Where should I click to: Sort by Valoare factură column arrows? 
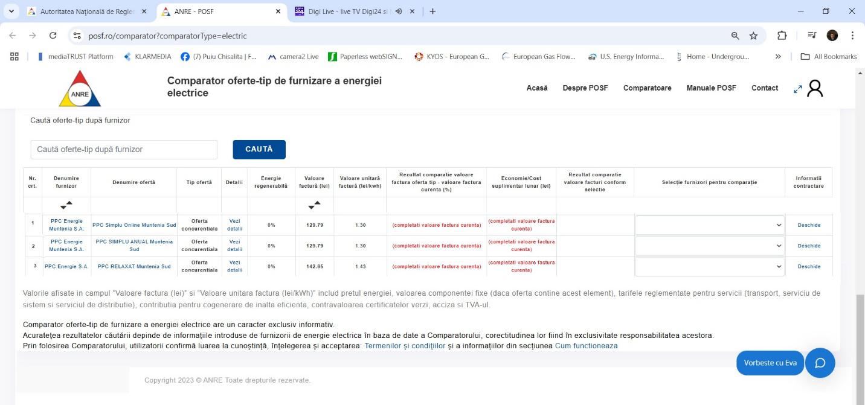point(314,205)
